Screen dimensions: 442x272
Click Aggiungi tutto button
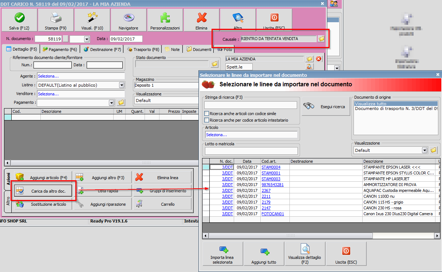coord(264,254)
